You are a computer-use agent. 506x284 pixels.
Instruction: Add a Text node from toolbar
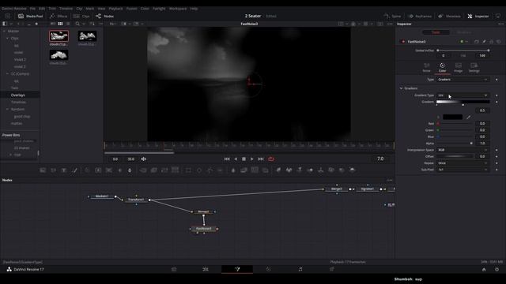(64, 170)
